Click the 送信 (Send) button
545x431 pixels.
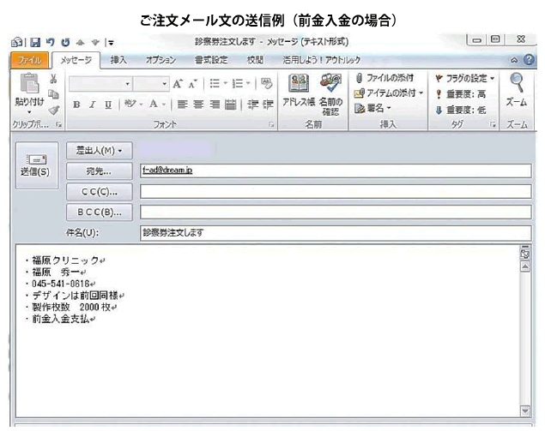34,165
